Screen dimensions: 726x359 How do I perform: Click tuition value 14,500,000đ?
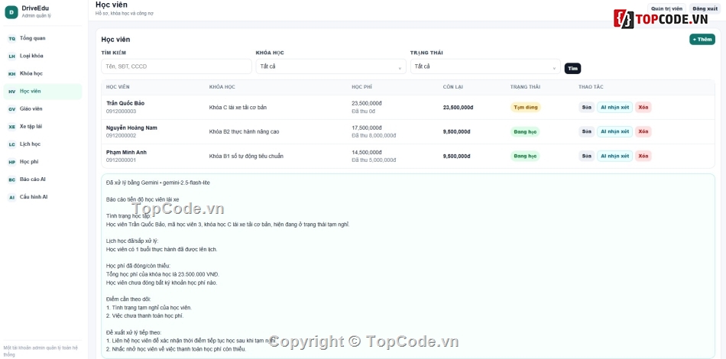tap(367, 152)
